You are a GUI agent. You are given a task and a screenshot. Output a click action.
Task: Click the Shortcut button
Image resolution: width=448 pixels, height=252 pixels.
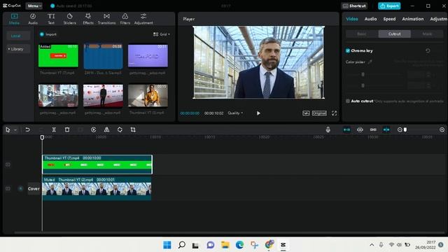(354, 6)
